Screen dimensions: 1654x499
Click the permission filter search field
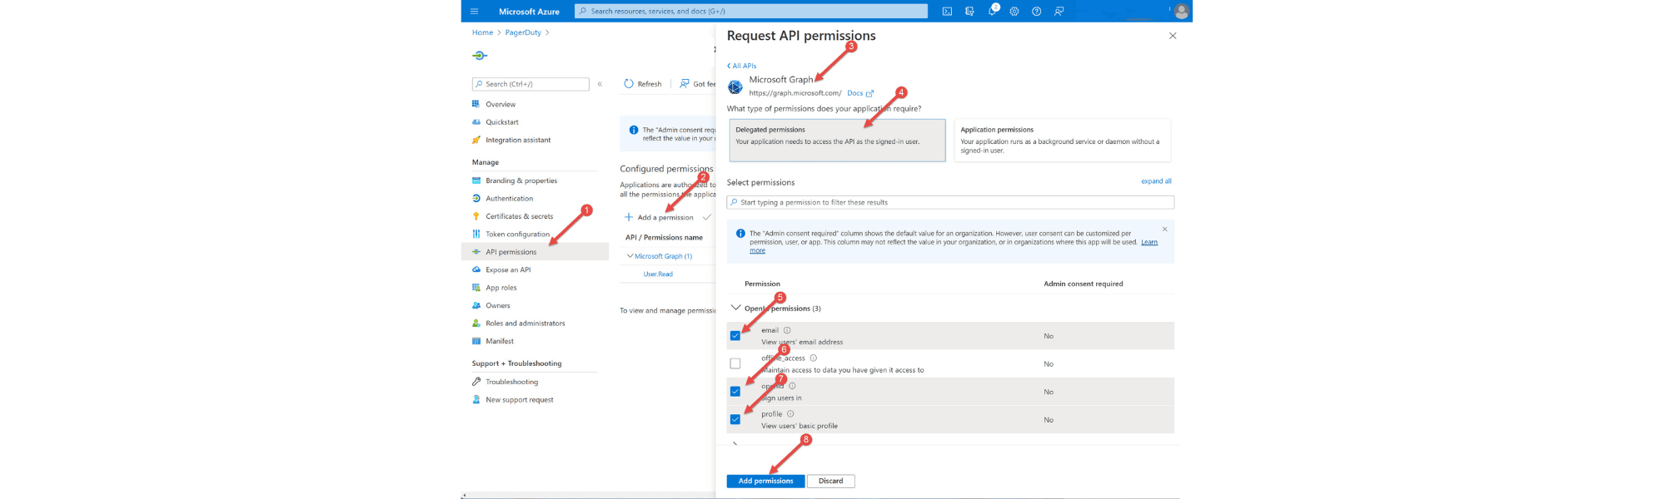[x=950, y=202]
